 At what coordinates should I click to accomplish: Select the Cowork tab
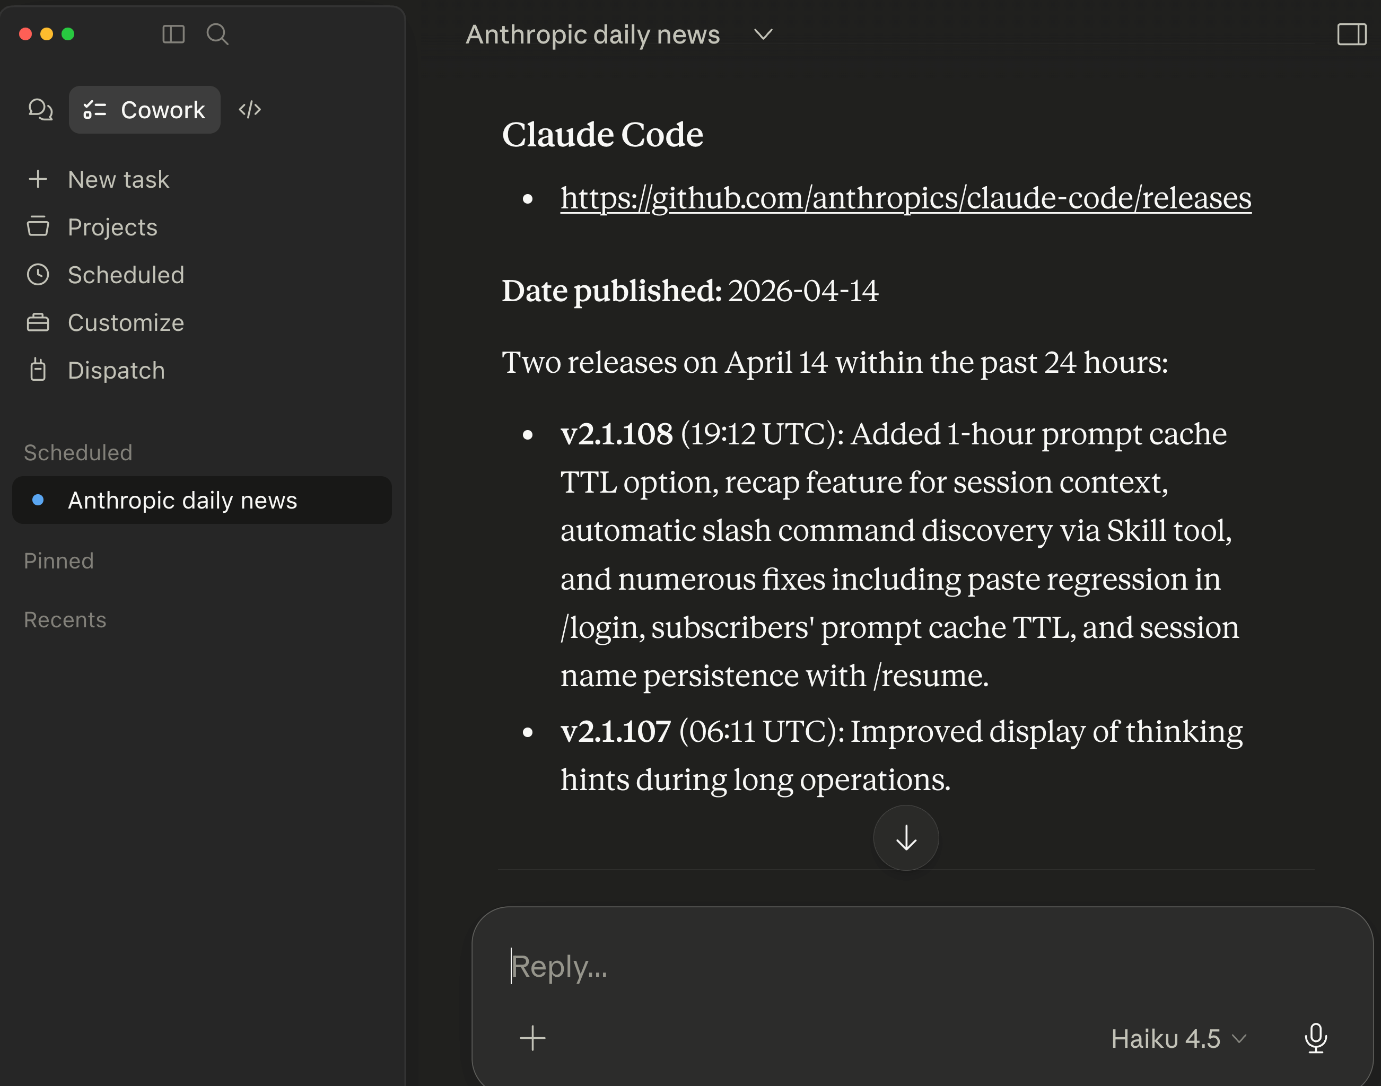point(145,109)
